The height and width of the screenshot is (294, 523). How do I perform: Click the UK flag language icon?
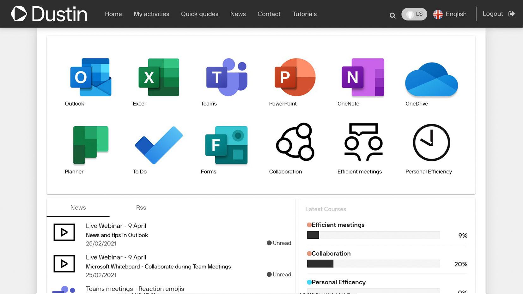[x=438, y=14]
